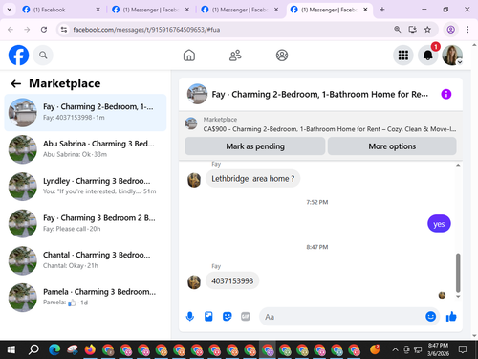Open notifications bell
The height and width of the screenshot is (359, 478).
(428, 56)
